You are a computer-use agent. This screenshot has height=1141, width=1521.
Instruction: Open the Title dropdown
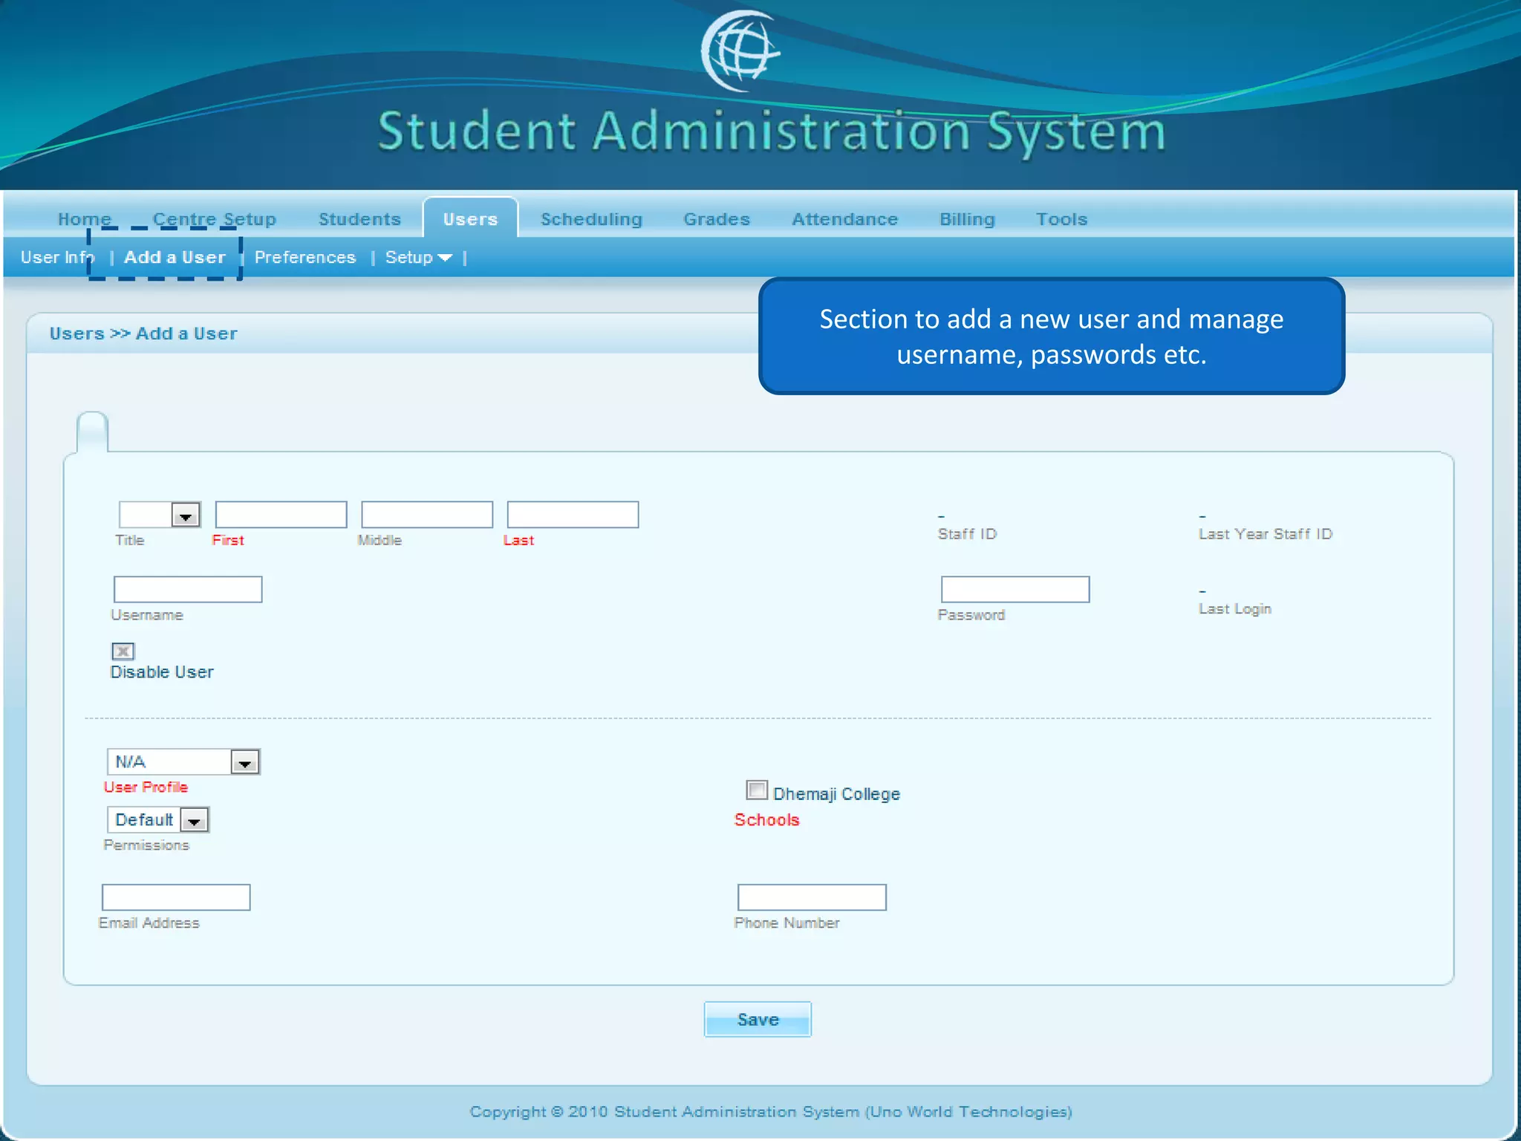tap(159, 514)
